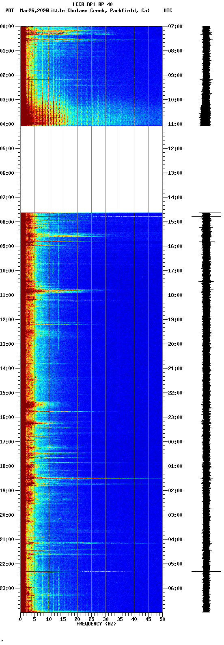Click the 10:00 label on the PDT axis
Image resolution: width=224 pixels, height=645 pixels.
pyautogui.click(x=7, y=271)
